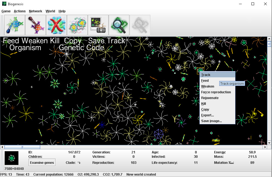Pick Export... in the context menu

207,115
